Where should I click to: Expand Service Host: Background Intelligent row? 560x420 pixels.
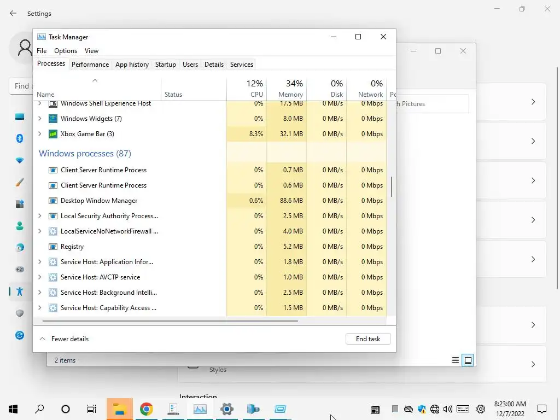pos(39,293)
